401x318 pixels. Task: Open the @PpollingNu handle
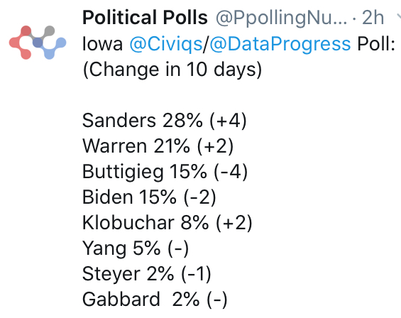pyautogui.click(x=282, y=18)
